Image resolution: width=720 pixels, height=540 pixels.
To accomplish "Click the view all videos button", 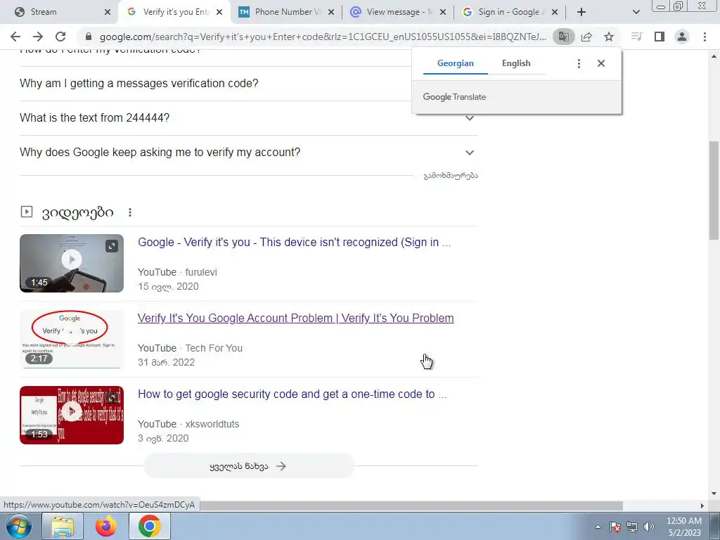I will (x=248, y=466).
